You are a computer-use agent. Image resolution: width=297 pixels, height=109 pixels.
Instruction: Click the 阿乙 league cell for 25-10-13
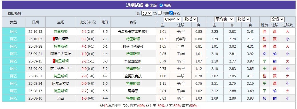point(14,32)
